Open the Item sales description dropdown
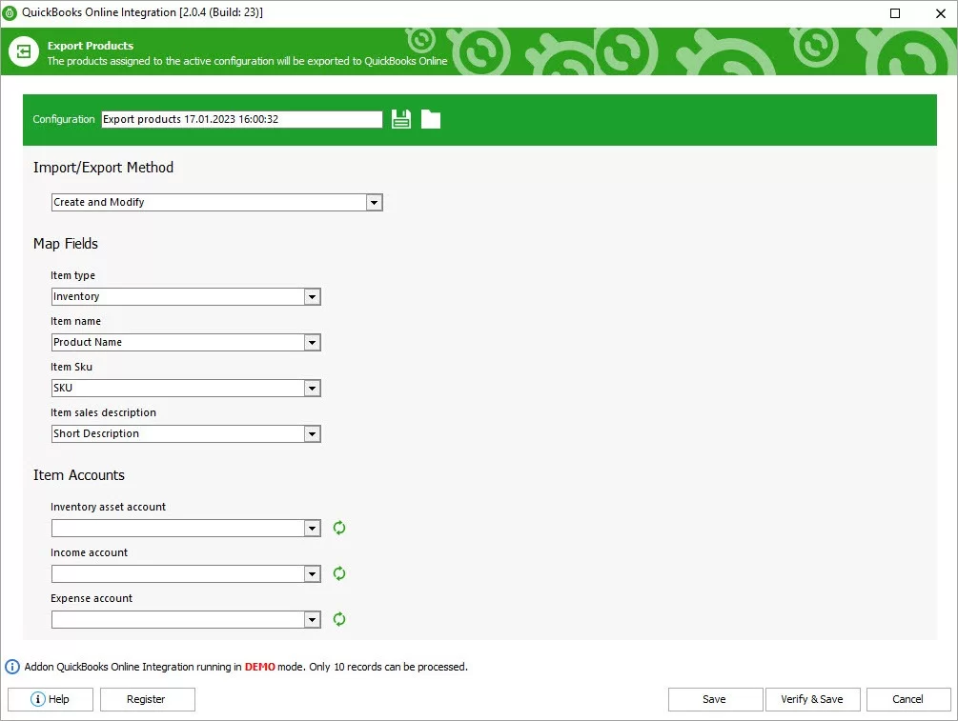 tap(312, 433)
